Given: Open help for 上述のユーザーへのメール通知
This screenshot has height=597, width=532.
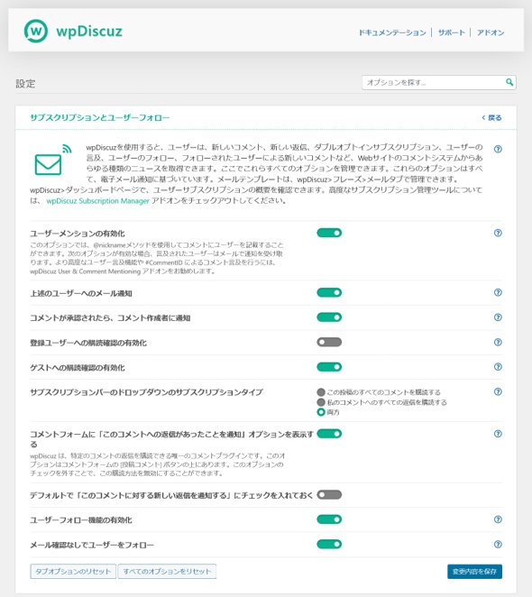Looking at the screenshot, I should [498, 292].
